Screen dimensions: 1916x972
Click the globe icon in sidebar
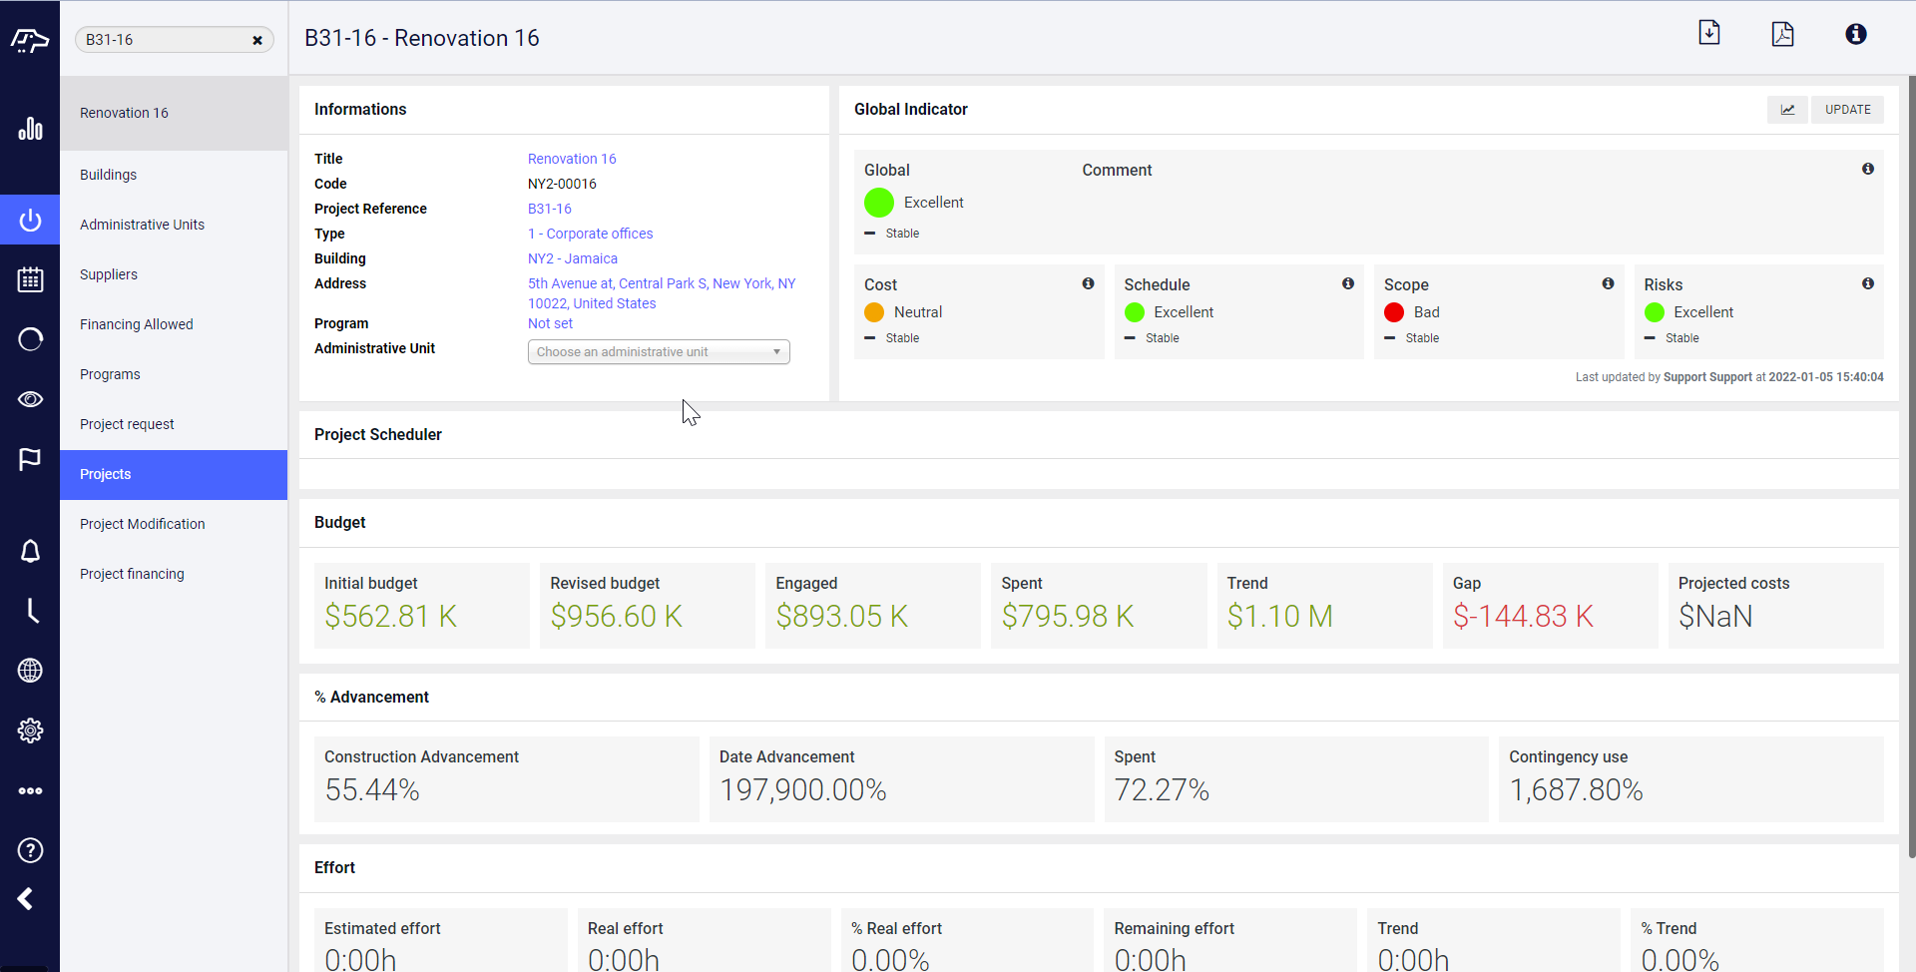(30, 671)
